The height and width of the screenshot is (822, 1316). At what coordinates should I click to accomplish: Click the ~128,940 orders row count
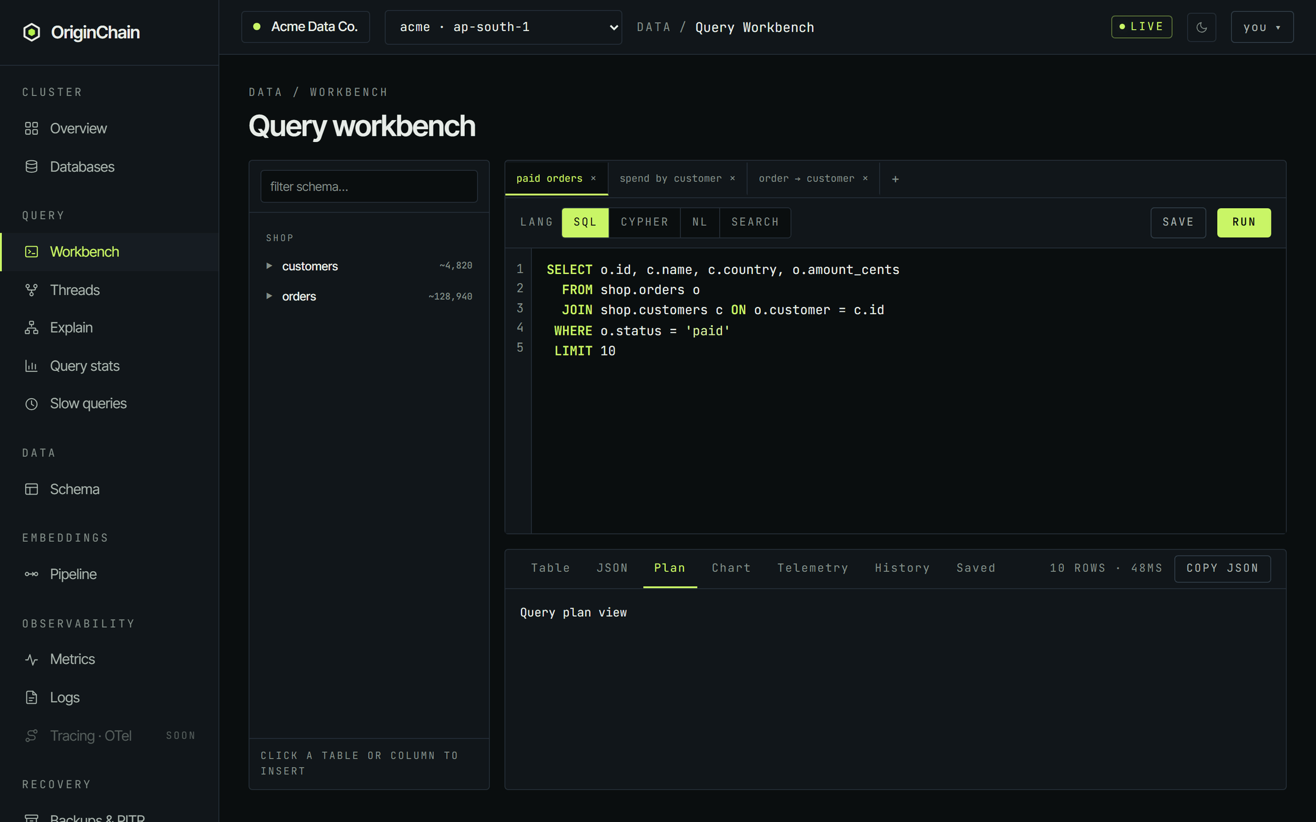point(450,297)
